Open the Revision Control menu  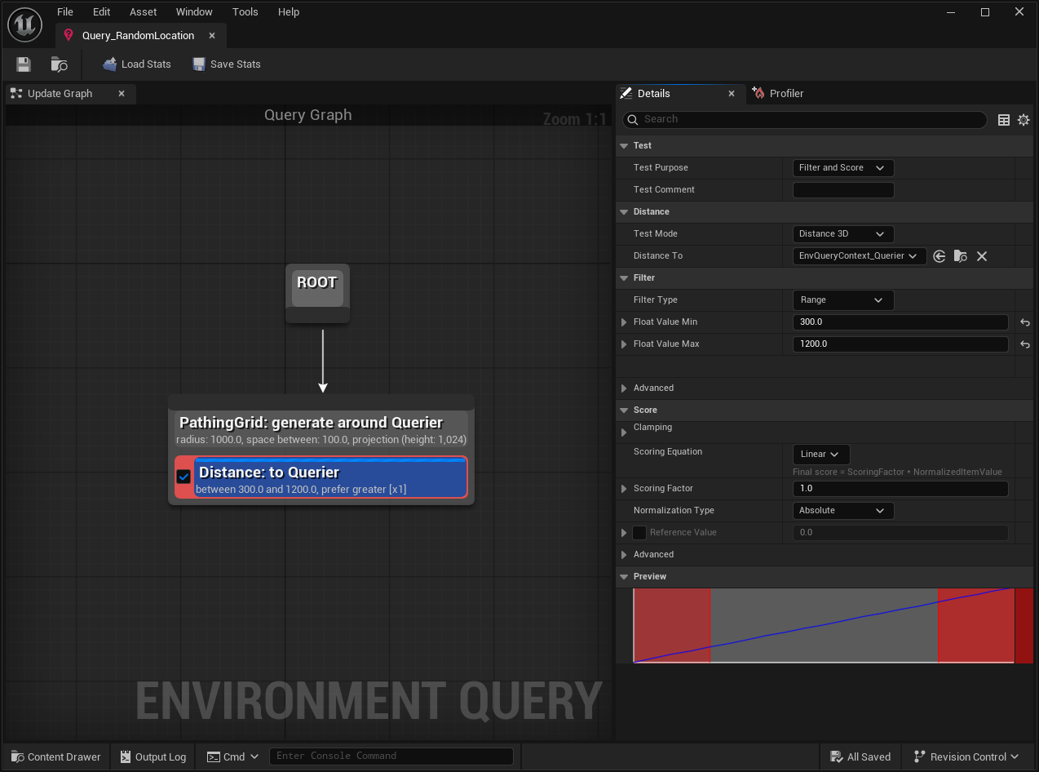pos(966,756)
